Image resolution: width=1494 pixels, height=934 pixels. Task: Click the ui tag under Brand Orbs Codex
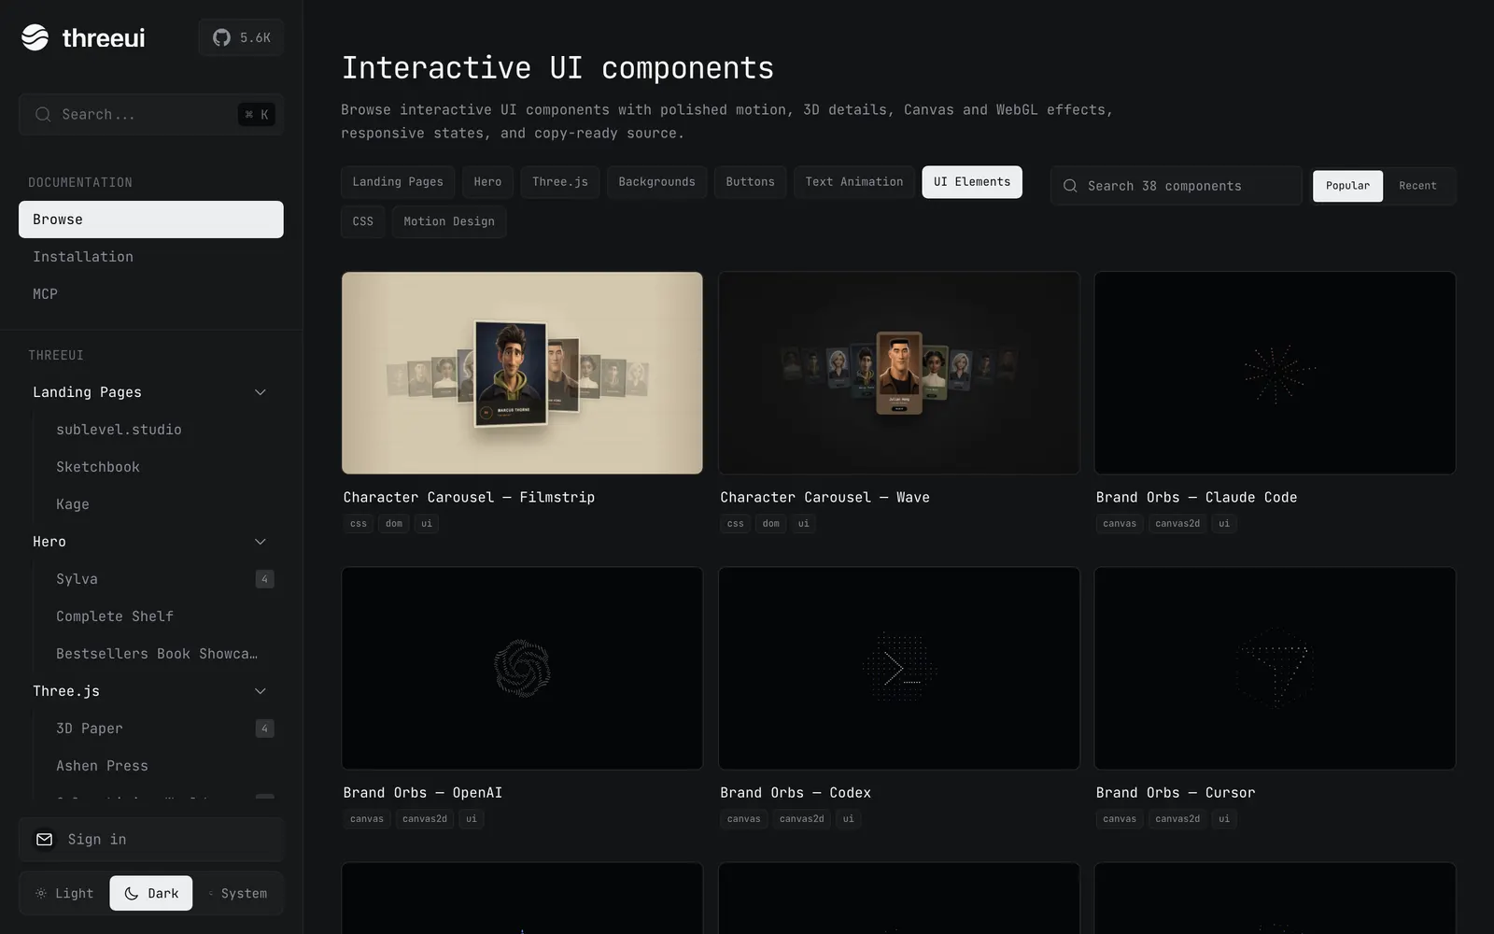(x=848, y=819)
